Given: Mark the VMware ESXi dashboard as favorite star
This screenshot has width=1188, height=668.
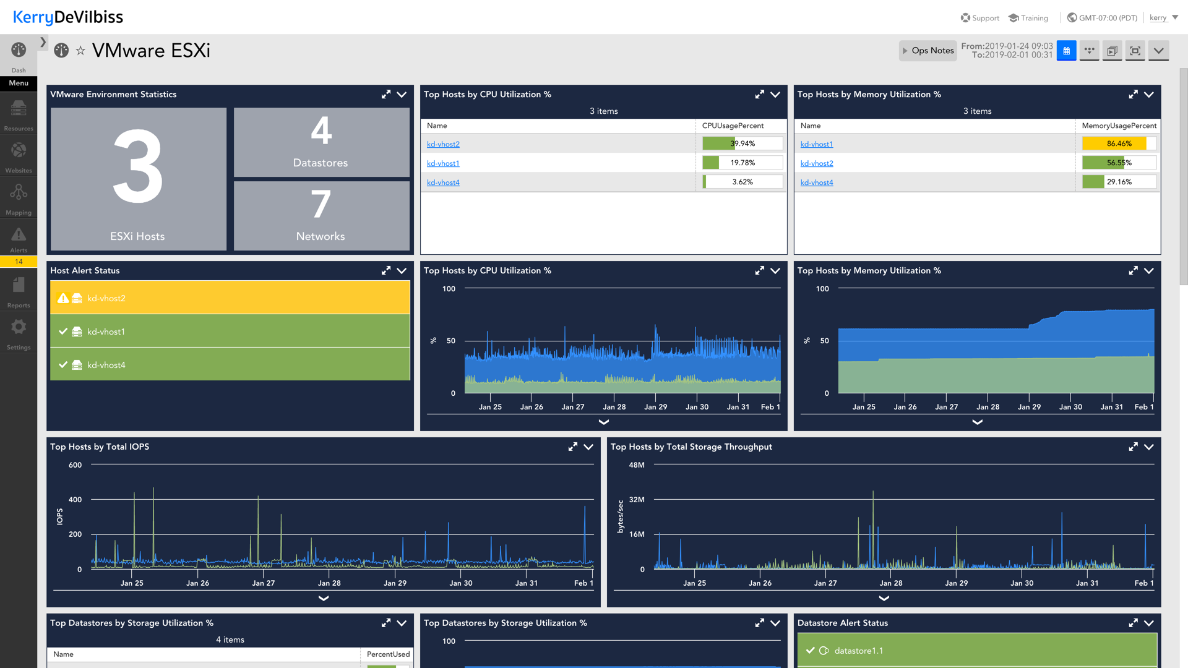Looking at the screenshot, I should (80, 51).
